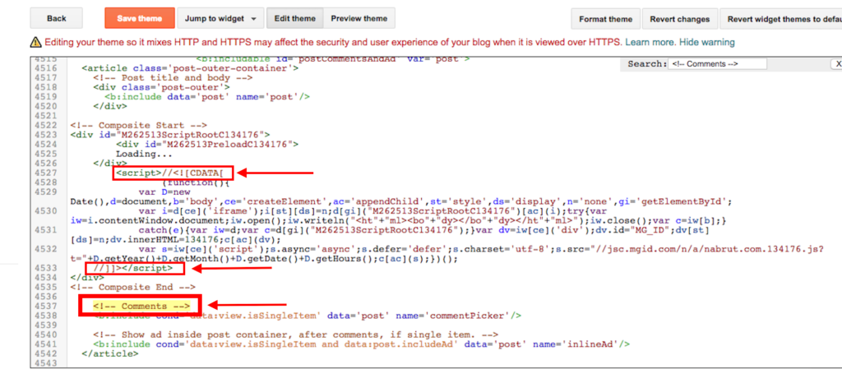Click the Revert changes button
This screenshot has width=842, height=369.
point(680,19)
